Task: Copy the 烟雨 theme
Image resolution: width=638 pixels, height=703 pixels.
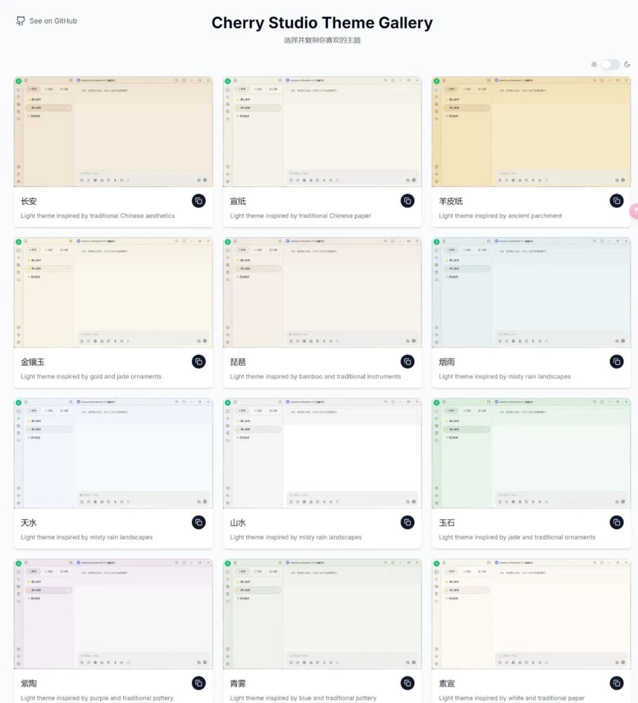Action: click(617, 362)
